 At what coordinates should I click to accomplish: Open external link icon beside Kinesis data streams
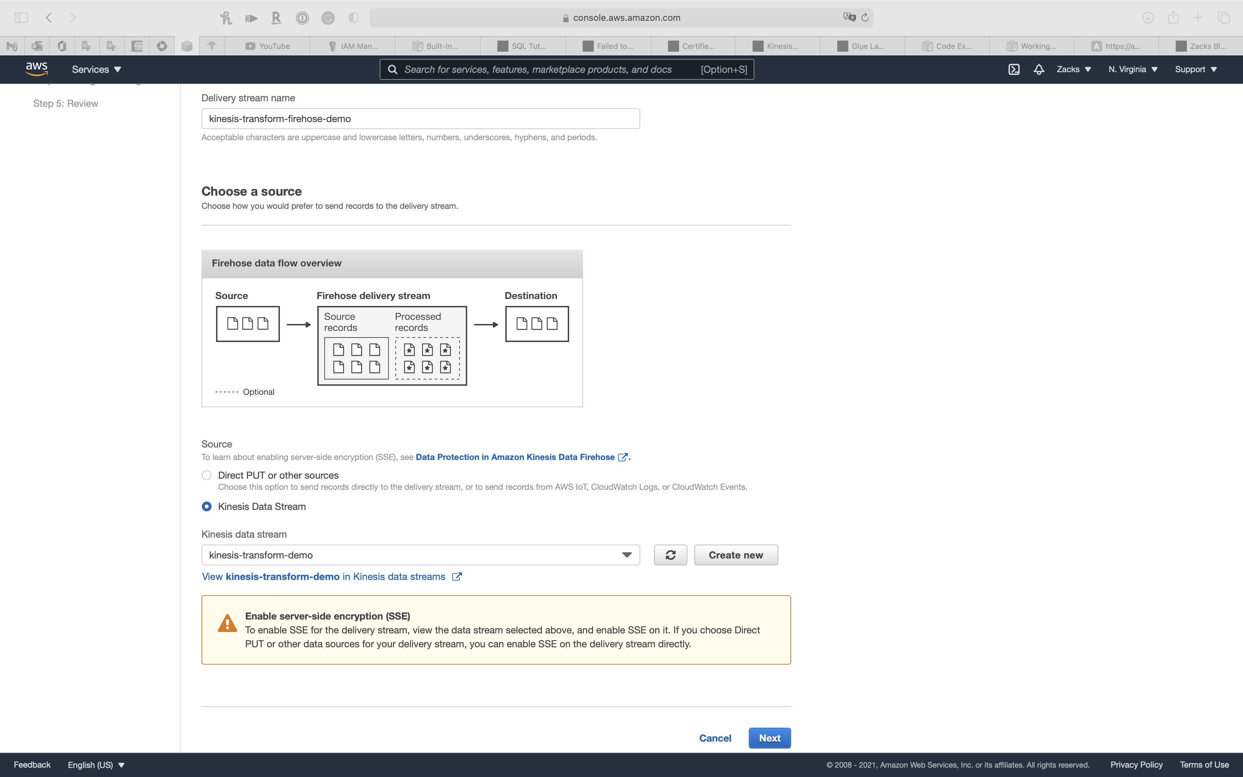click(457, 577)
